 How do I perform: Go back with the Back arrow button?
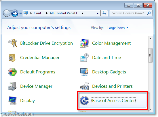click(7, 13)
